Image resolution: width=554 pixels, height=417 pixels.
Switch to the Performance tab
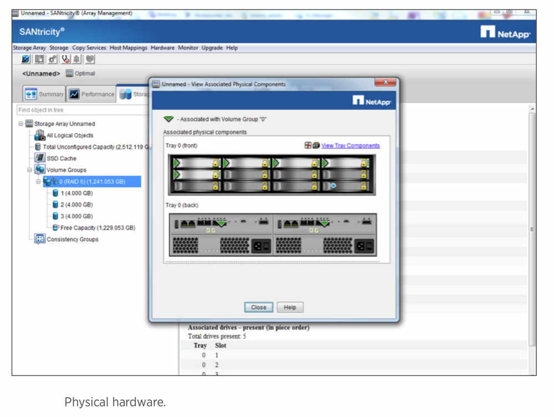point(92,94)
